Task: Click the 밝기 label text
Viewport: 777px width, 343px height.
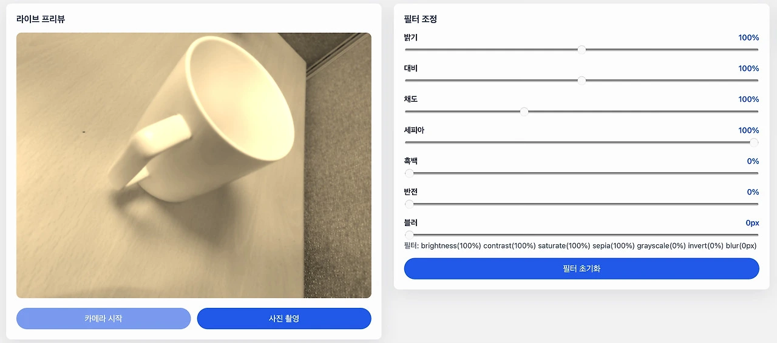Action: click(x=411, y=38)
